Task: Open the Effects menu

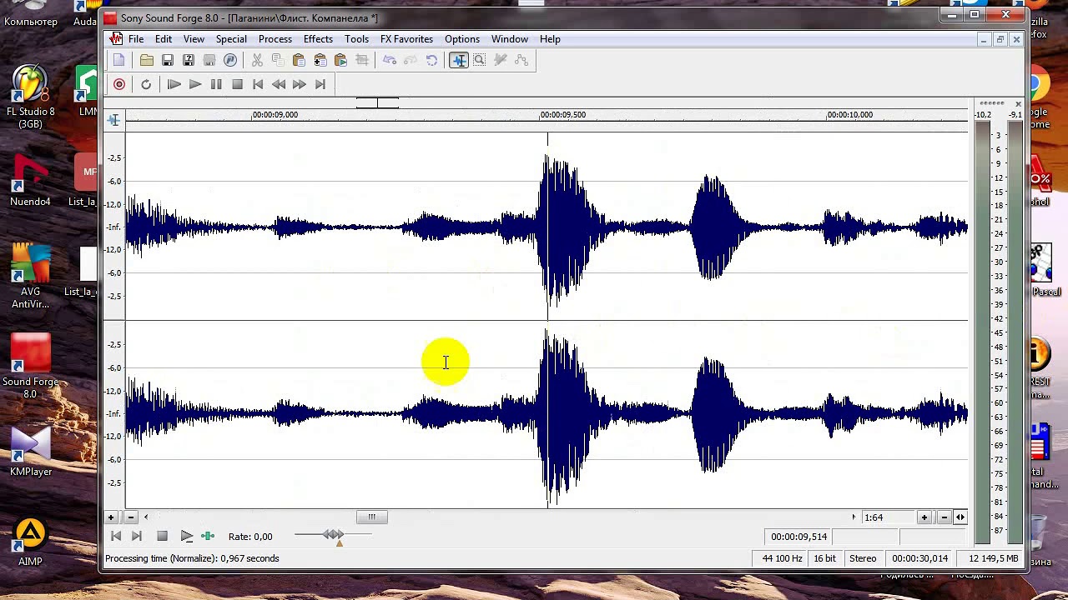Action: (x=318, y=39)
